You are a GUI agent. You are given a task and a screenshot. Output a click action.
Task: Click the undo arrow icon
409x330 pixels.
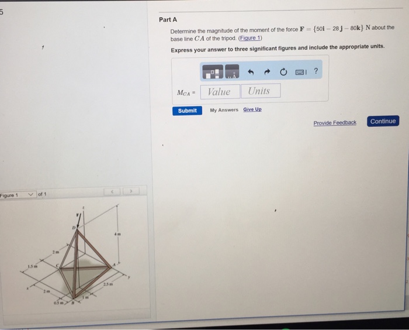(251, 71)
